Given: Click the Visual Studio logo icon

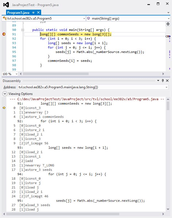Looking at the screenshot, I should [x=6, y=5].
